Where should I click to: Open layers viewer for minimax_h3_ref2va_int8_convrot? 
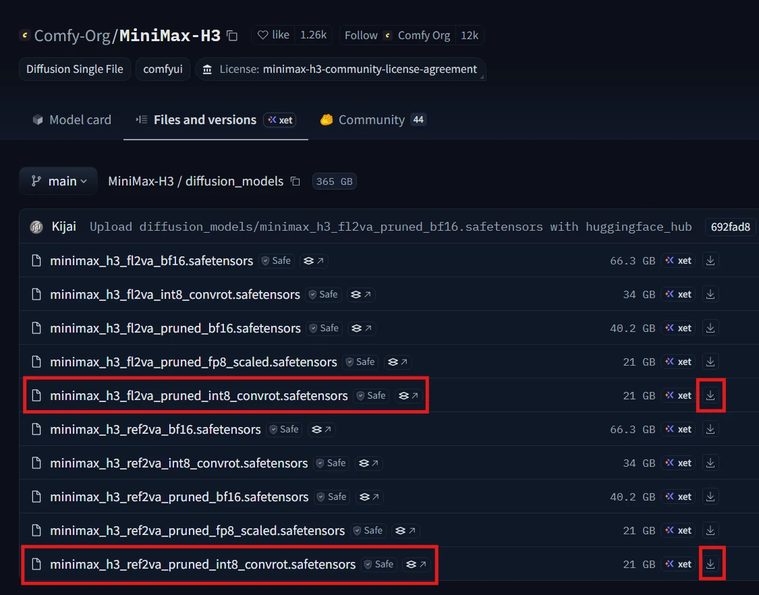[369, 463]
